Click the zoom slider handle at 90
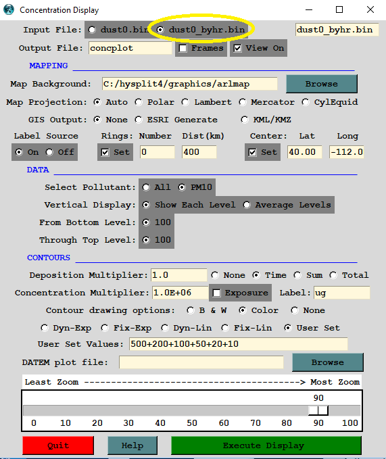 [x=318, y=410]
